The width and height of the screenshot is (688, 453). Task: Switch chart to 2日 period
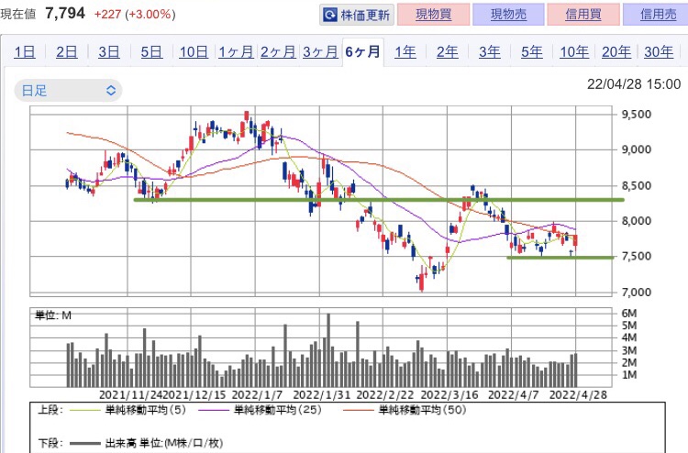[x=67, y=52]
